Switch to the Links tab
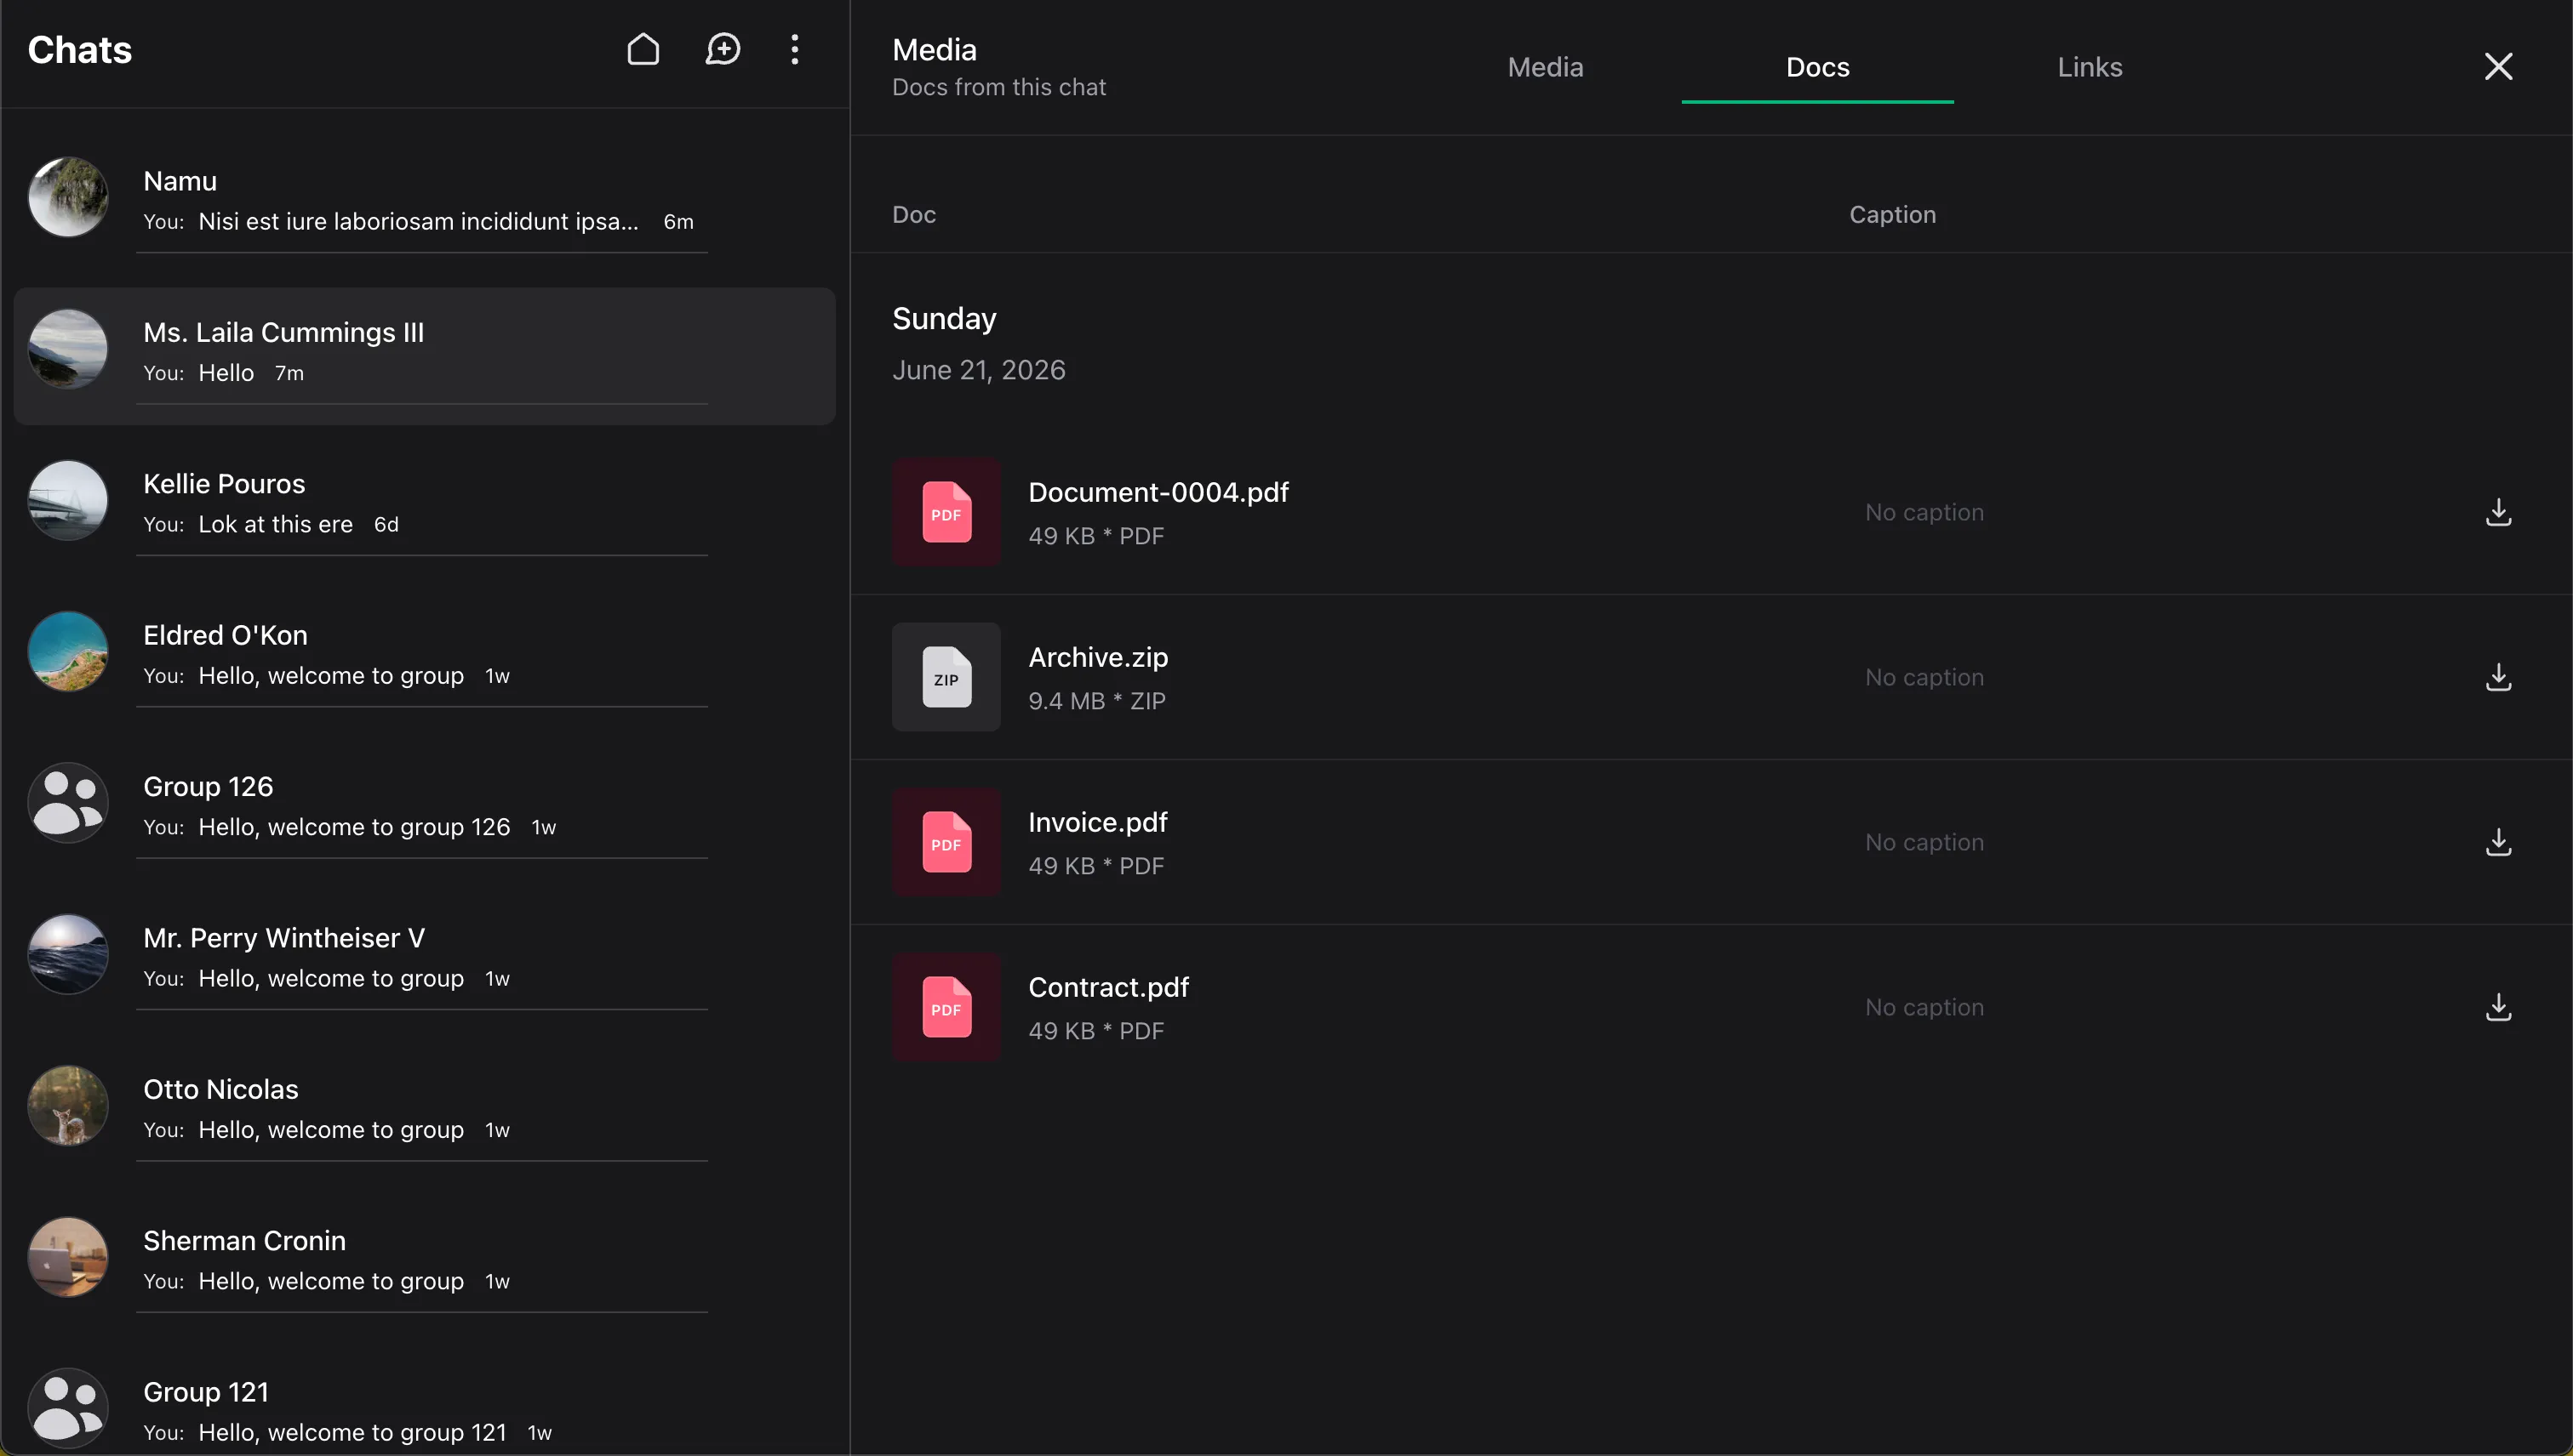The width and height of the screenshot is (2573, 1456). (2090, 67)
